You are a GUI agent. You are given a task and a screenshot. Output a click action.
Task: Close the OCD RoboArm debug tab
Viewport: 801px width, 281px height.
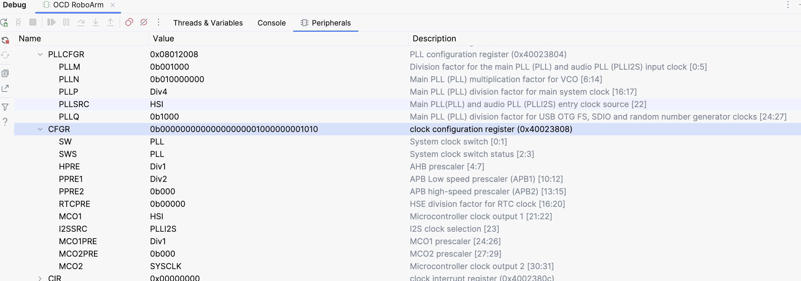pos(113,5)
